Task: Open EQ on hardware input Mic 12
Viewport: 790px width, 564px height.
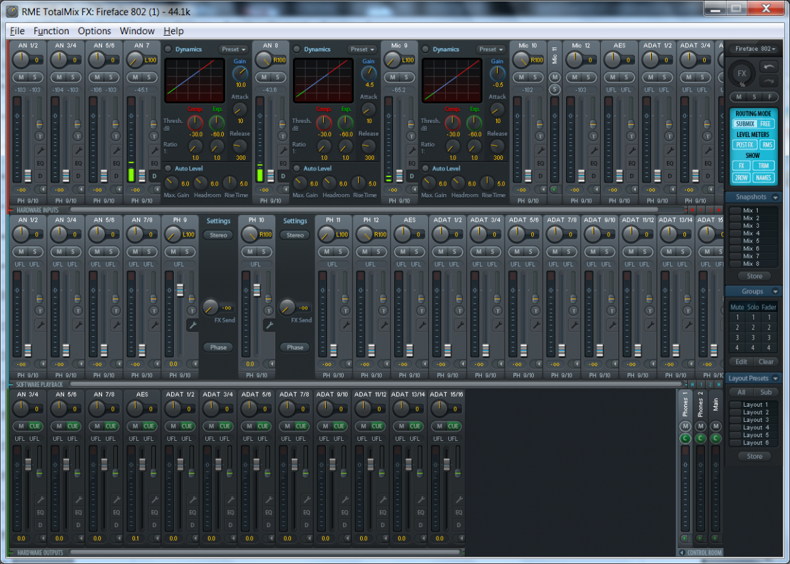Action: coord(594,163)
